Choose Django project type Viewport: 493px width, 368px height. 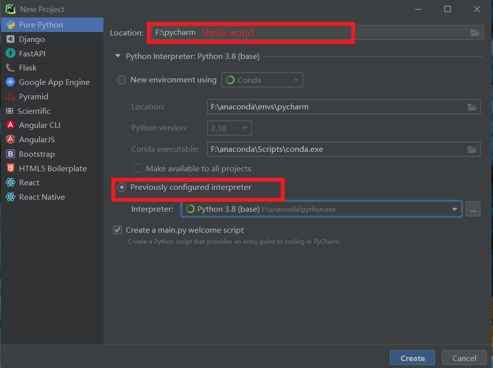(52, 39)
